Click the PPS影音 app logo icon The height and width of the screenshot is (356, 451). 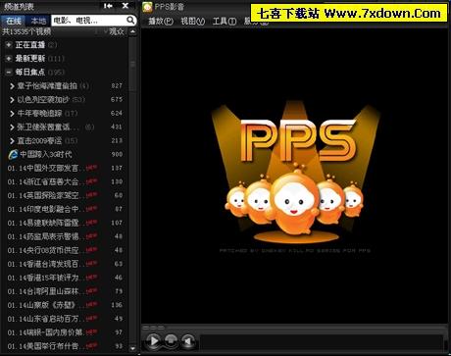[147, 7]
